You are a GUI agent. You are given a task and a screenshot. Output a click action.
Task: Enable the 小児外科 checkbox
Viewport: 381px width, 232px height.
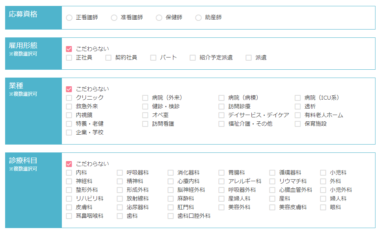pos(323,190)
